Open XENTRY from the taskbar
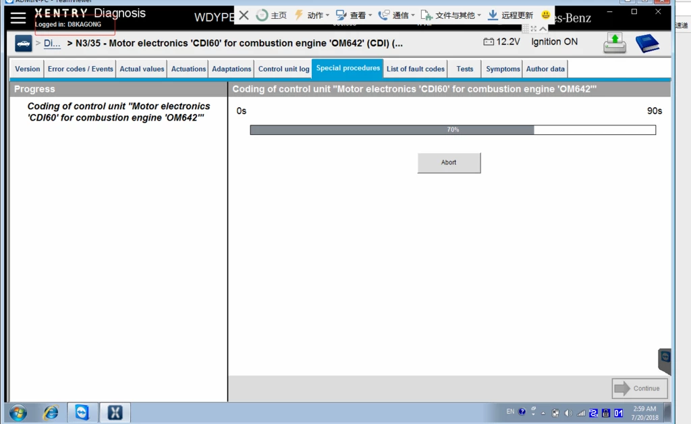The width and height of the screenshot is (691, 424). (x=115, y=412)
